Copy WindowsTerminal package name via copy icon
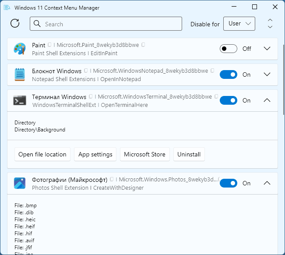Screen dimensions: 285x255 pyautogui.click(x=216, y=96)
